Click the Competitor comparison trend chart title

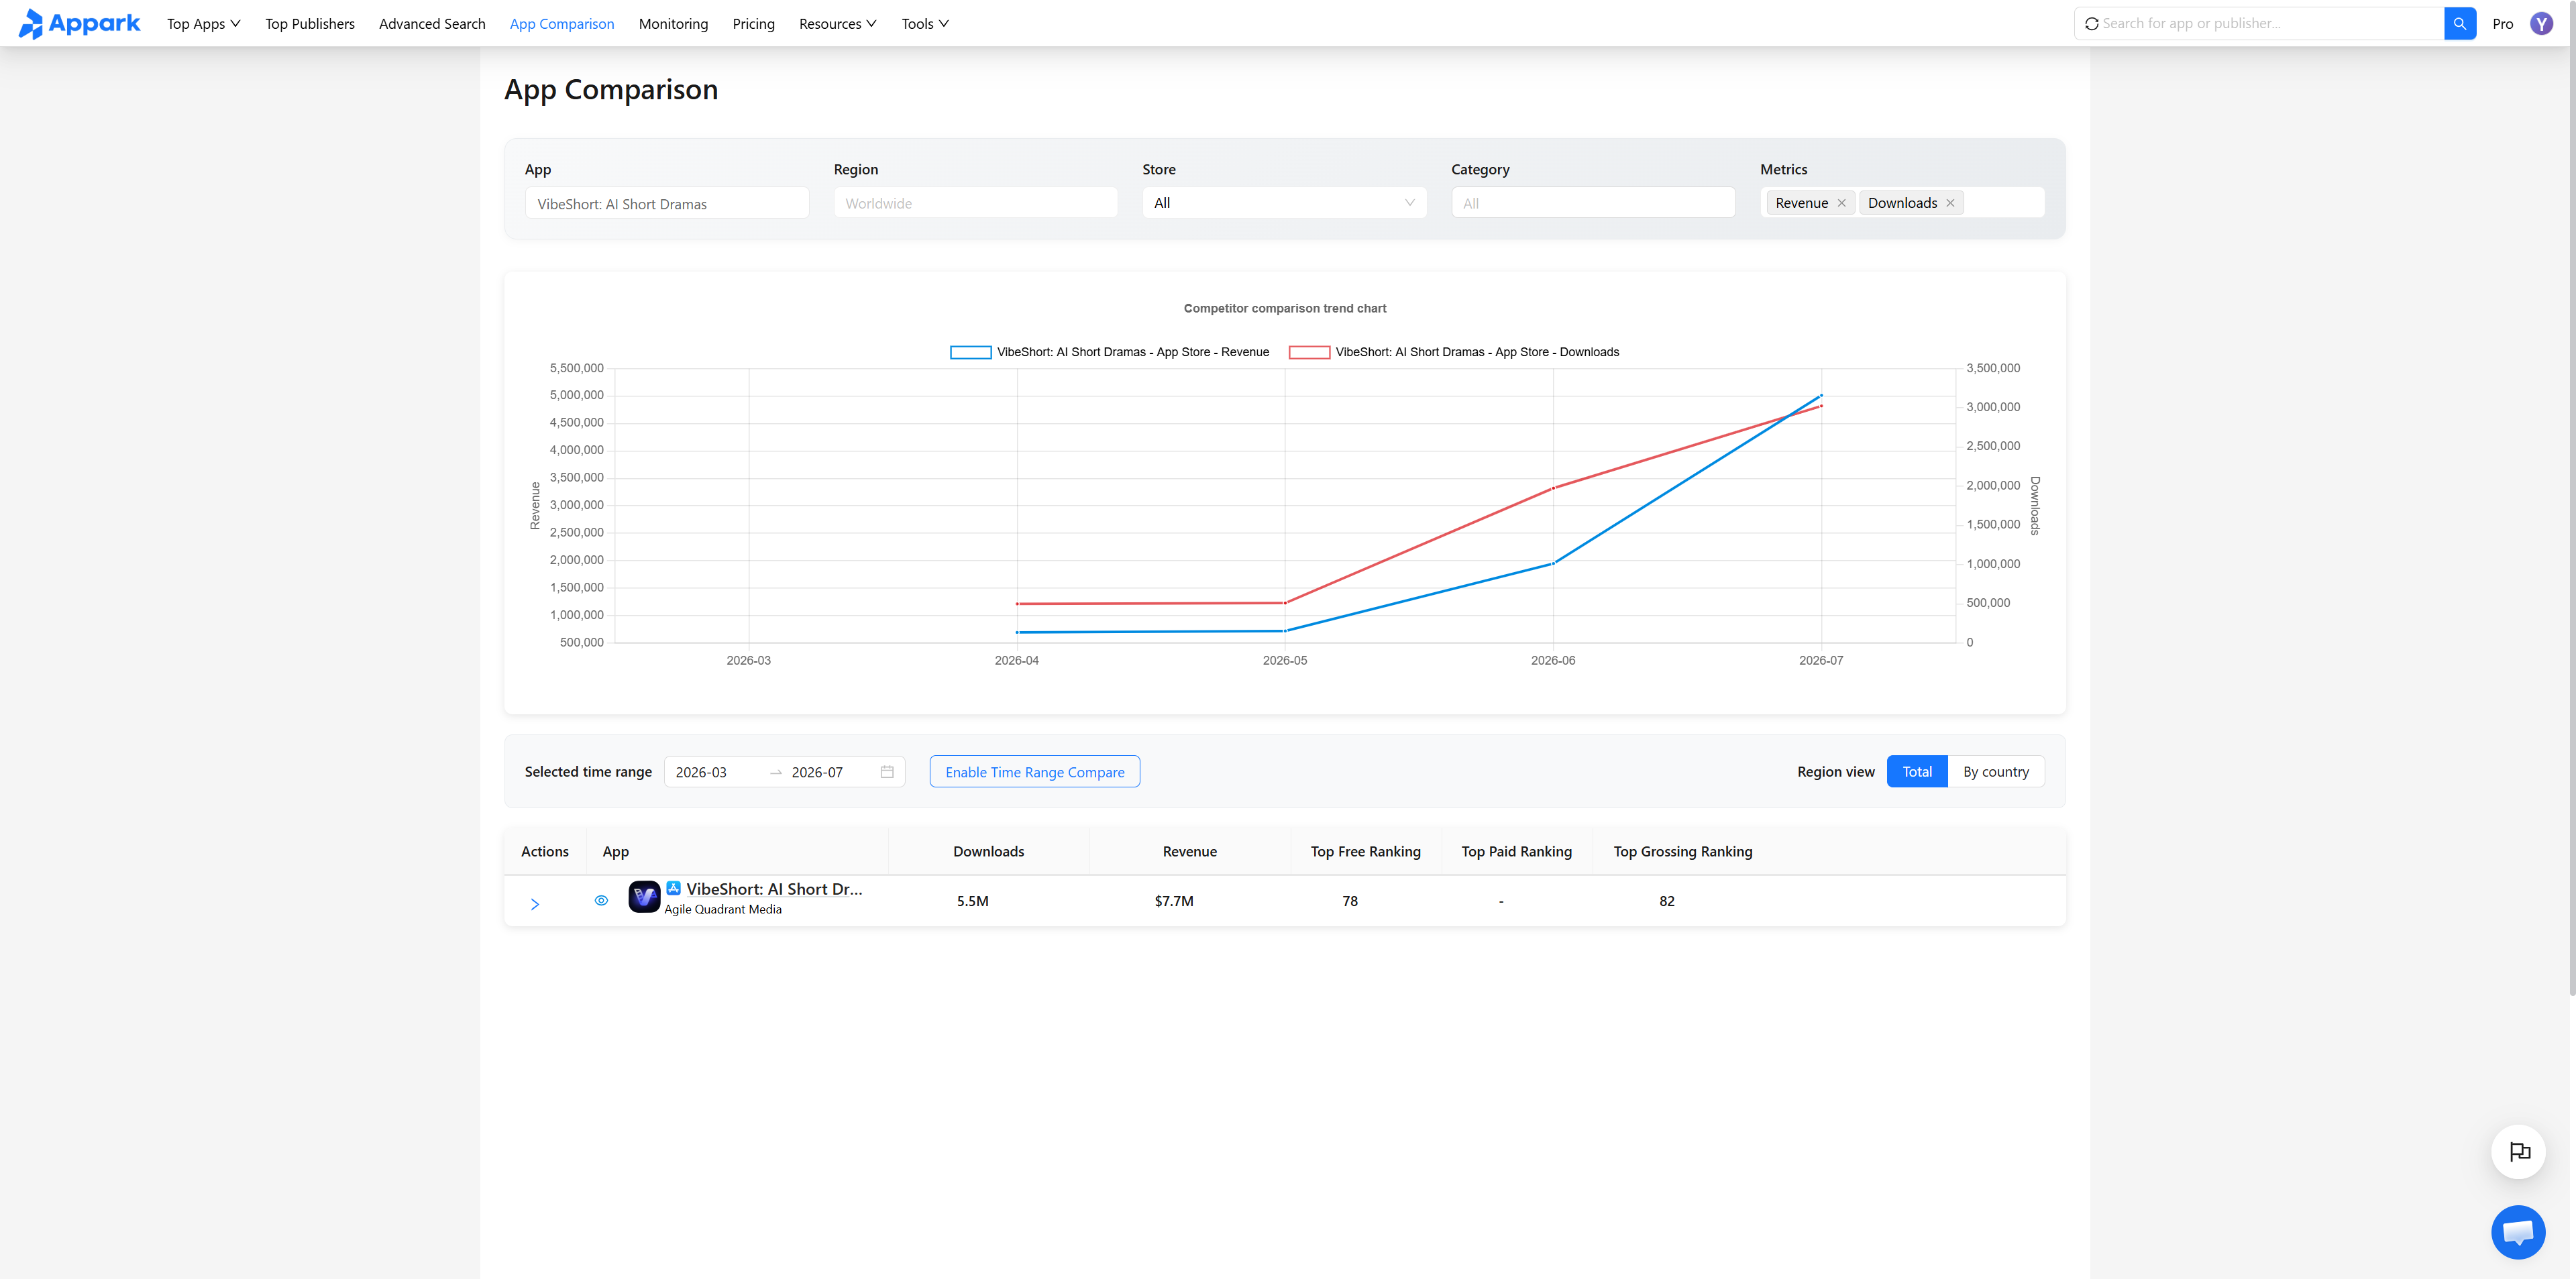click(x=1285, y=308)
